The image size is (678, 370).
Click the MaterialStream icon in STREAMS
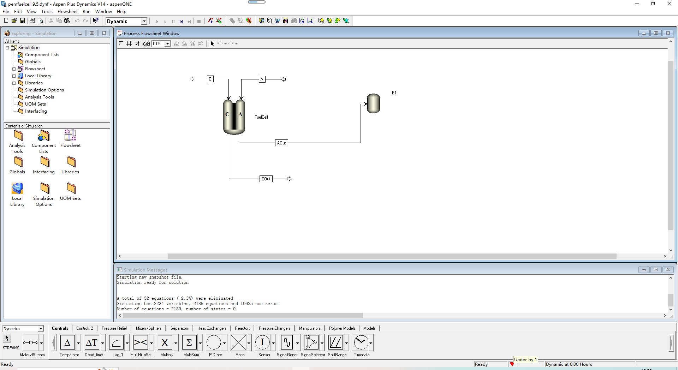coord(31,342)
